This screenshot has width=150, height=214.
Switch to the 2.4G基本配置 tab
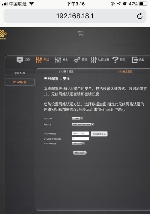point(66,72)
